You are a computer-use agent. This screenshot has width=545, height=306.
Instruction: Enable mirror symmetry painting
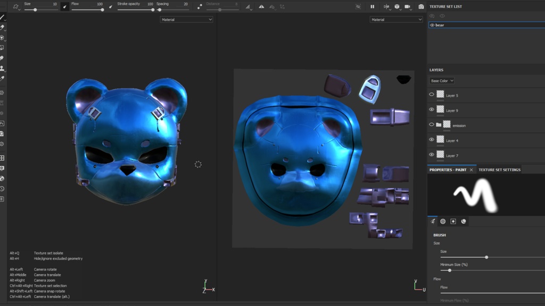click(386, 6)
